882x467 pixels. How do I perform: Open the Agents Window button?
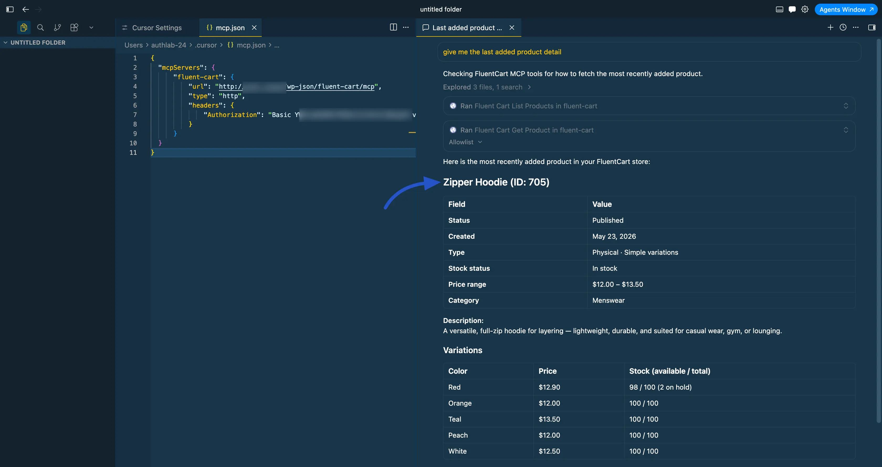tap(846, 10)
